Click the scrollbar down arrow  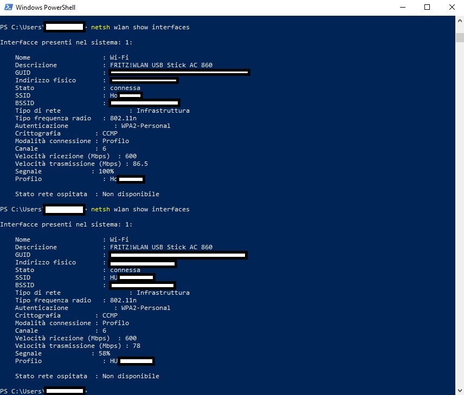click(x=460, y=390)
